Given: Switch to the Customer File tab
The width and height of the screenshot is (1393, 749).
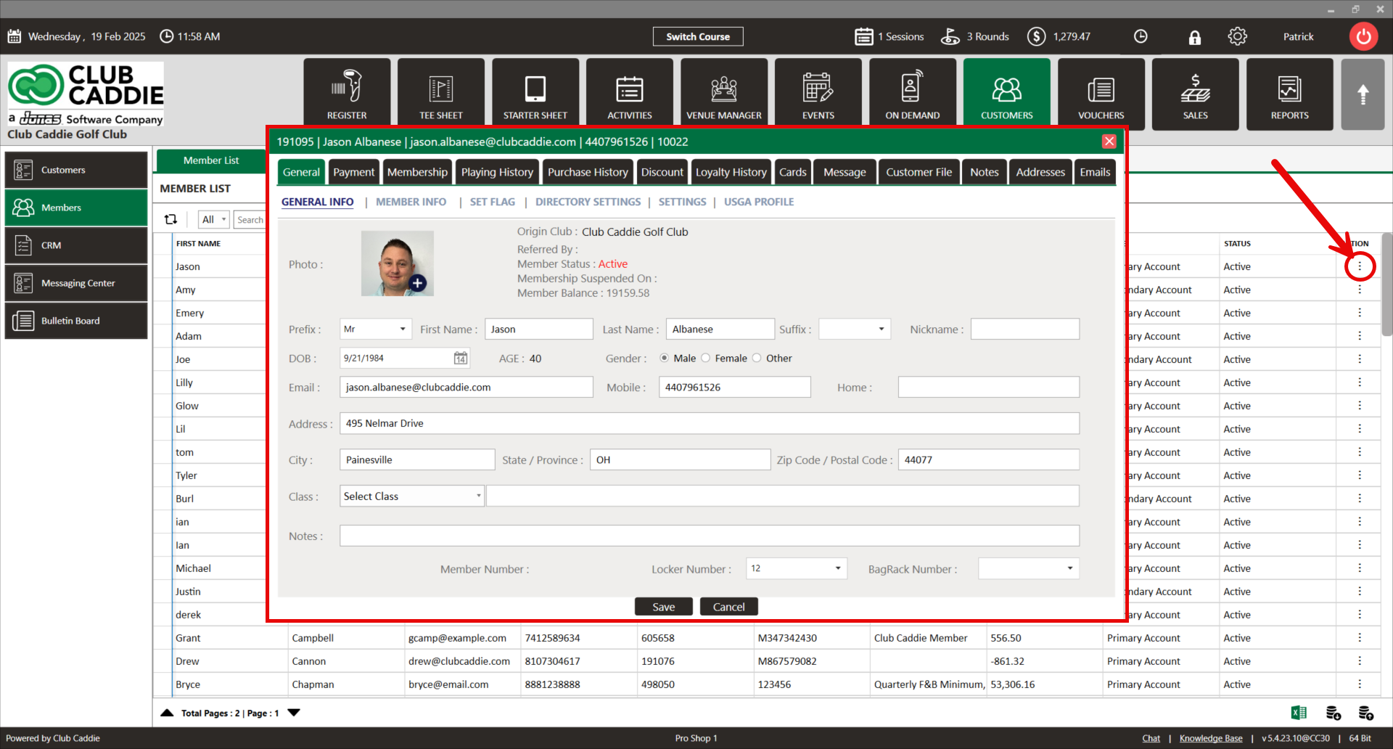Looking at the screenshot, I should [919, 172].
